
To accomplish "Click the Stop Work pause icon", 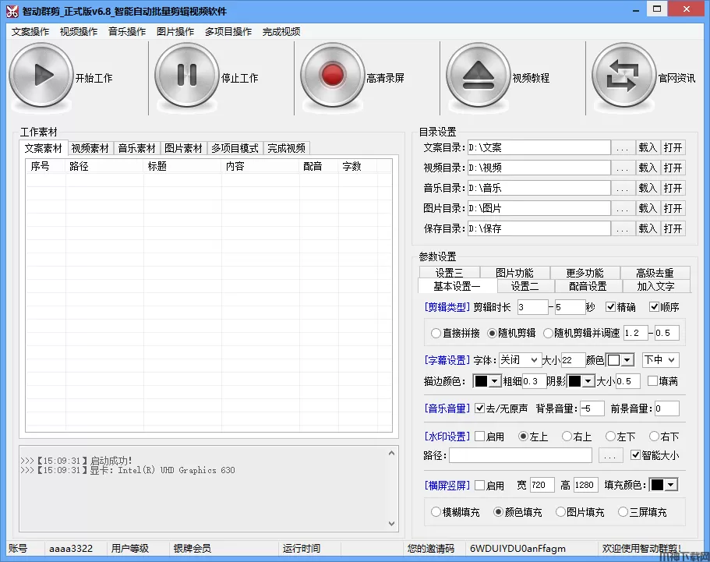I will pyautogui.click(x=187, y=76).
